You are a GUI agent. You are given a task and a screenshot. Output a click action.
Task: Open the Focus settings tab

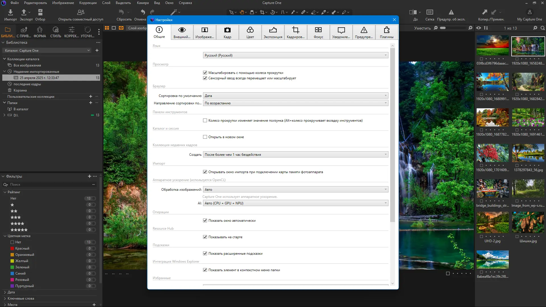318,32
